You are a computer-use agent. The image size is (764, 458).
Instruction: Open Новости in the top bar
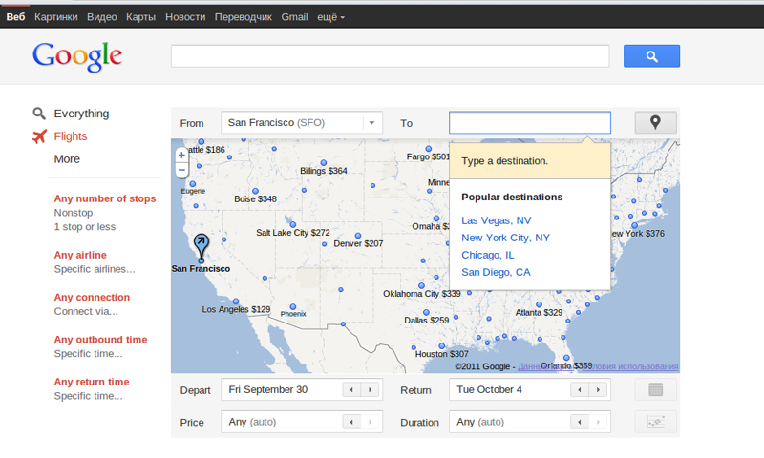185,17
